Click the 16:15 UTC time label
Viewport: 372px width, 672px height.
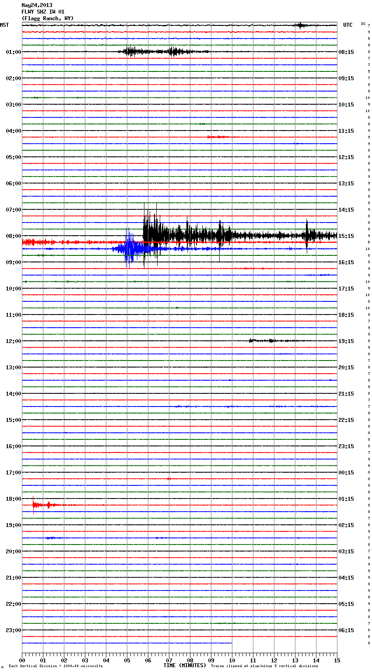(346, 262)
